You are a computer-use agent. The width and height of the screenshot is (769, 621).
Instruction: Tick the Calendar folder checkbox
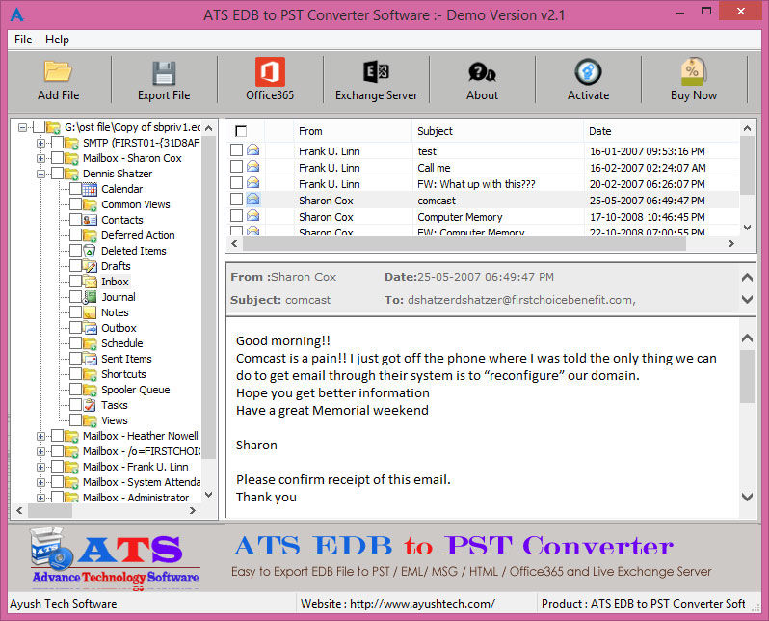point(75,189)
